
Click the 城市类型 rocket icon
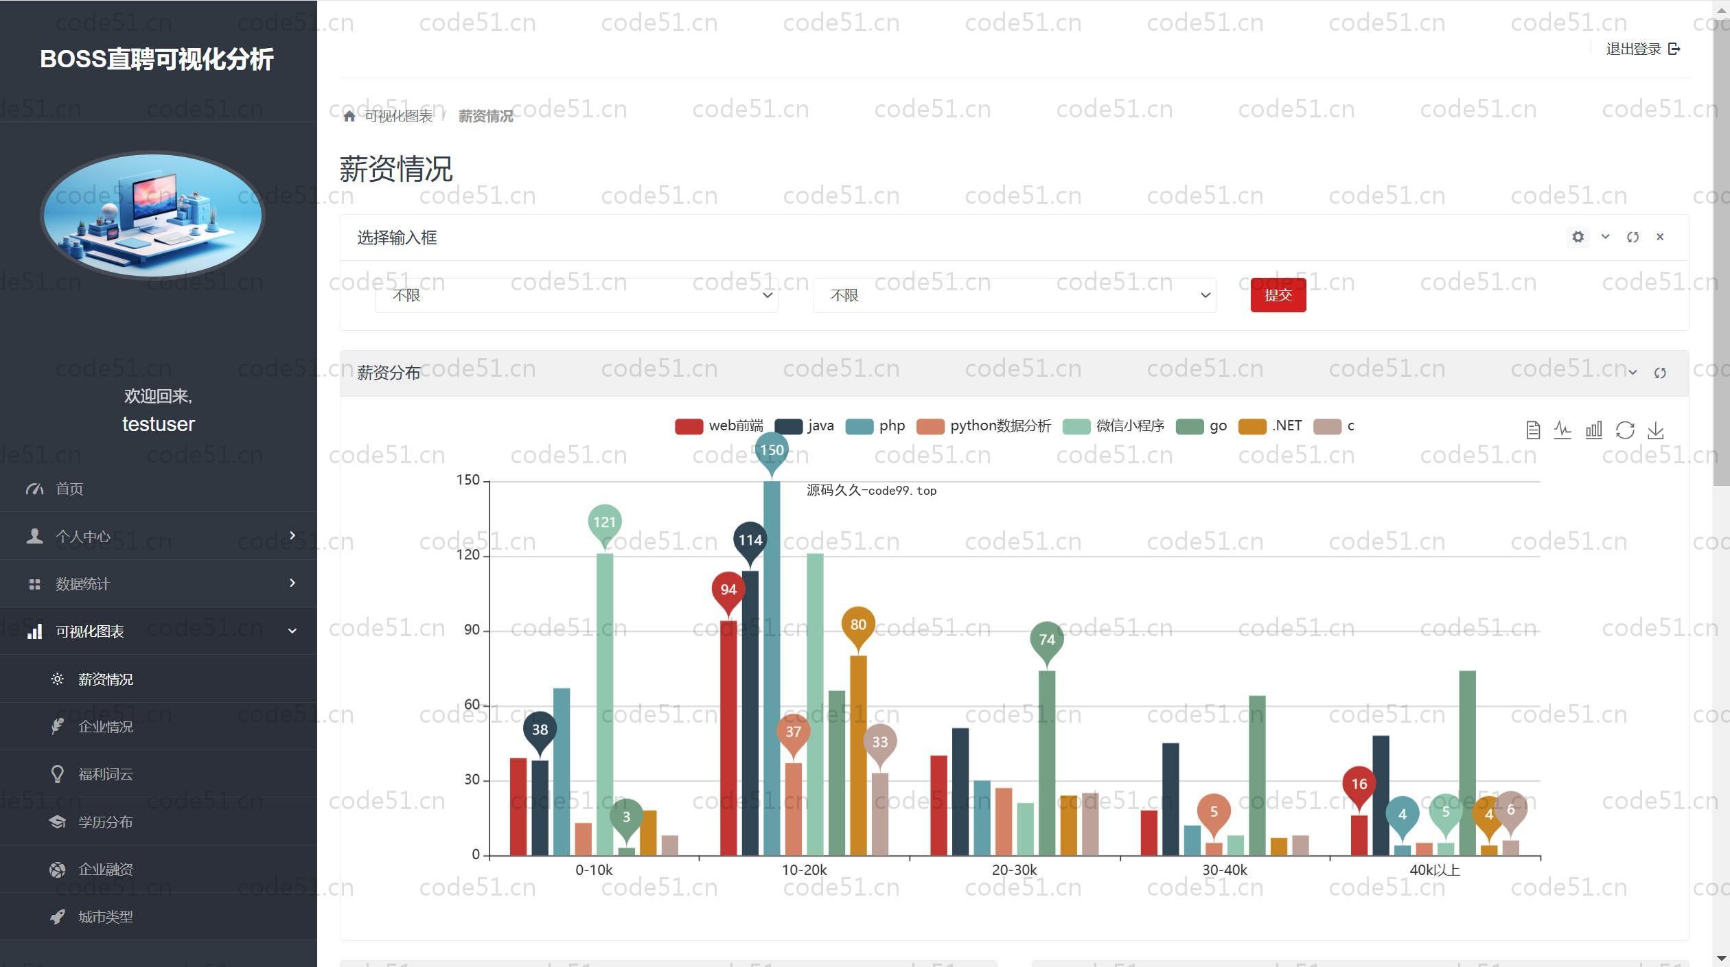pos(58,917)
